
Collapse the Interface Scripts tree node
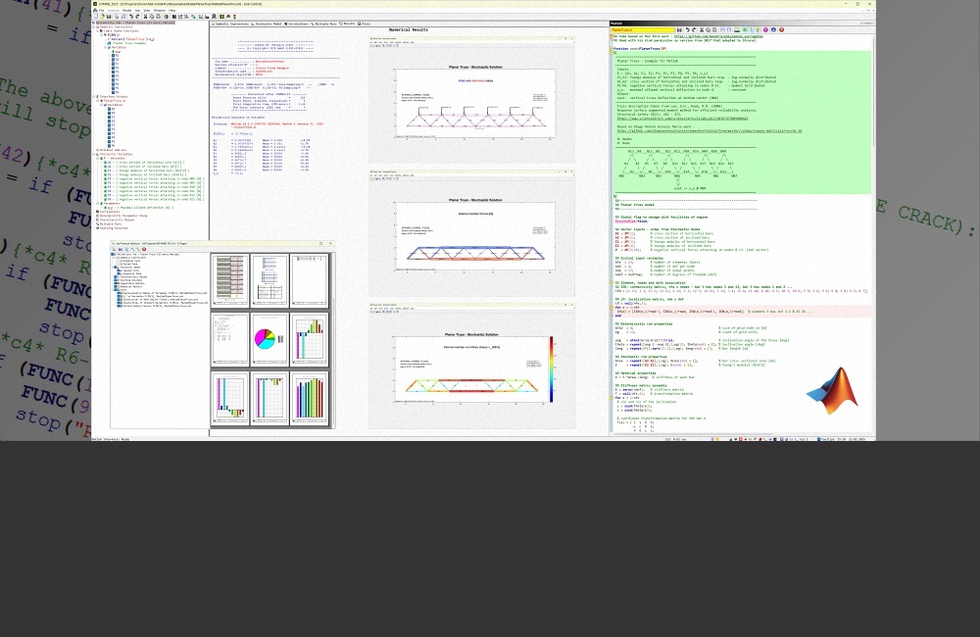pyautogui.click(x=94, y=96)
